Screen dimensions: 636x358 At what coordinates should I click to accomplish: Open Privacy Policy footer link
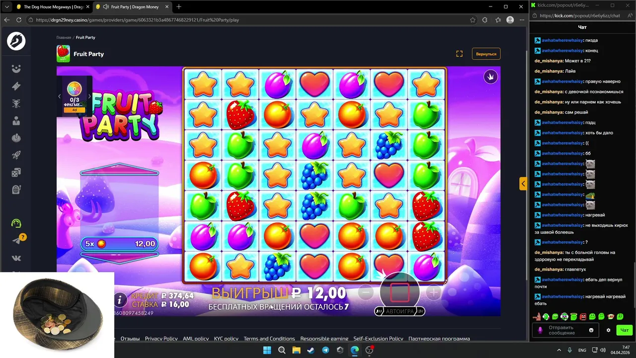click(x=161, y=339)
